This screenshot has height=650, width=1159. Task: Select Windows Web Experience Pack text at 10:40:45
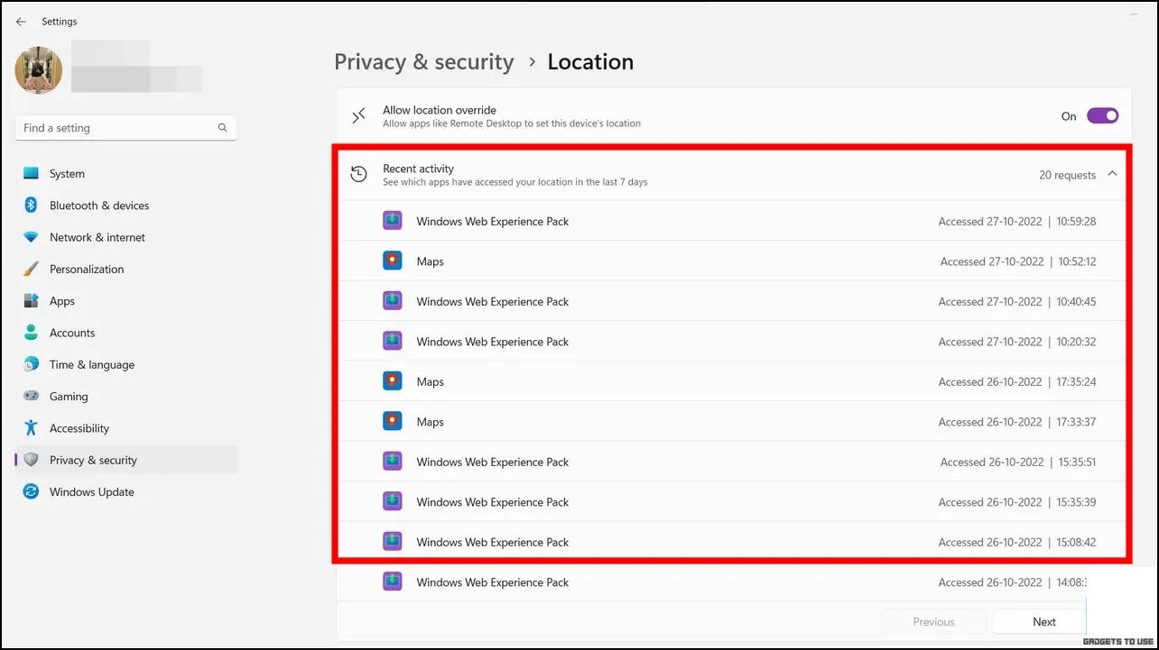[493, 302]
